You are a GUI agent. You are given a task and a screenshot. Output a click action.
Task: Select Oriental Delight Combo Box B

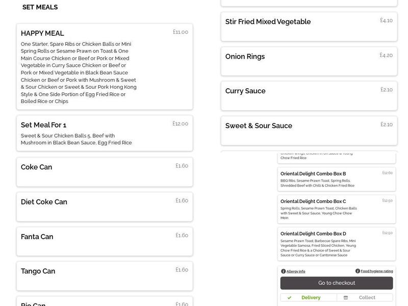[x=337, y=179]
